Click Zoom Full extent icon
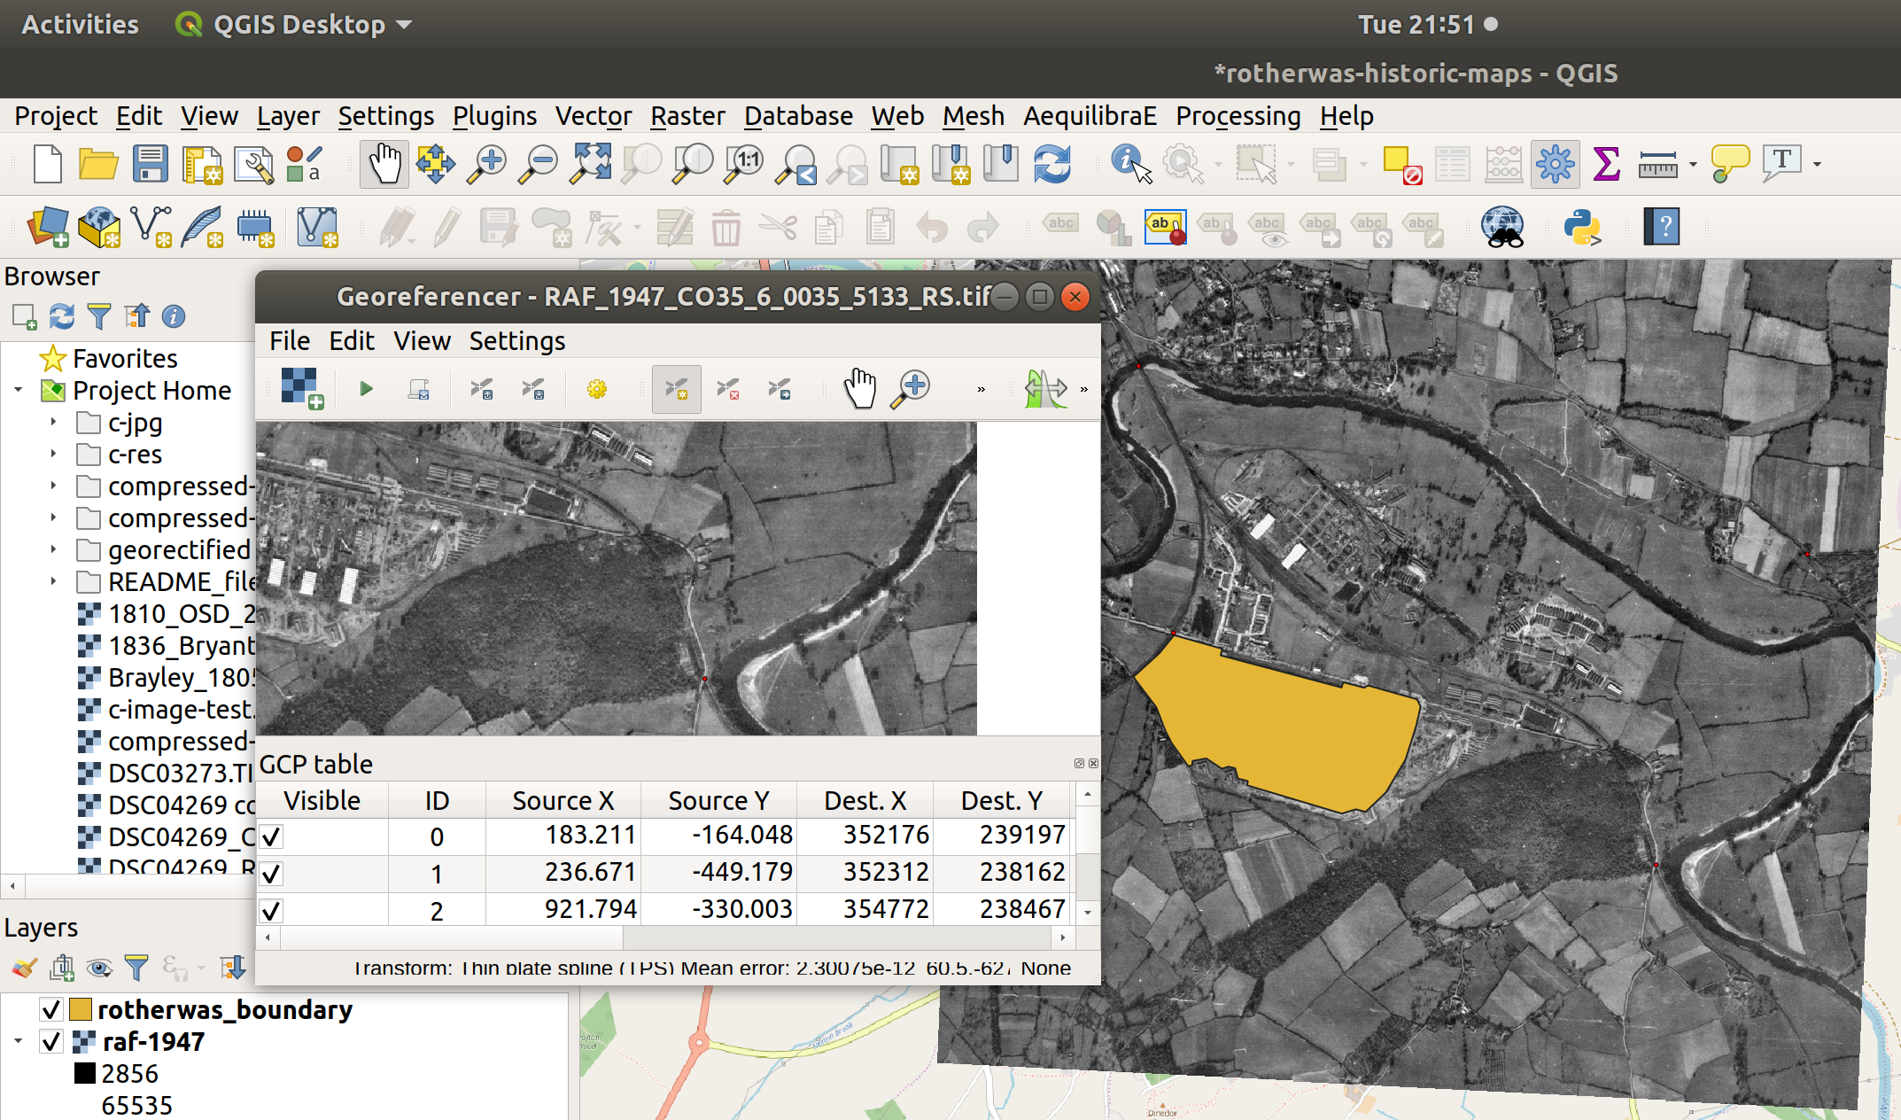This screenshot has width=1901, height=1120. pyautogui.click(x=591, y=164)
